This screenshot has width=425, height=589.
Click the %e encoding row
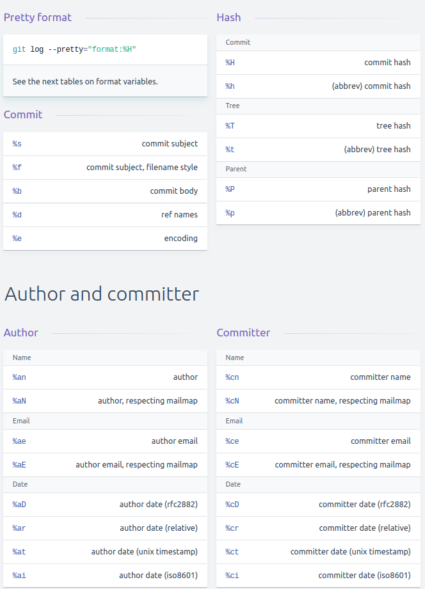click(105, 239)
